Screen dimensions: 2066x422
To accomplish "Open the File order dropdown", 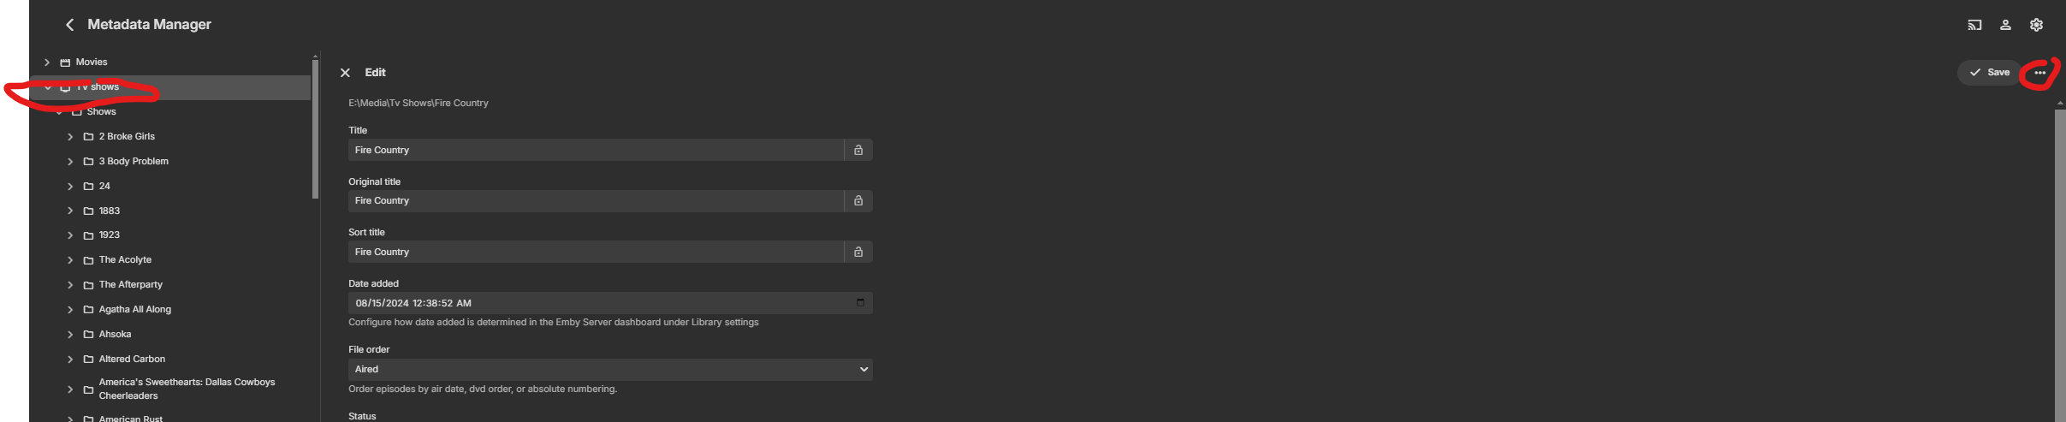I will (609, 370).
